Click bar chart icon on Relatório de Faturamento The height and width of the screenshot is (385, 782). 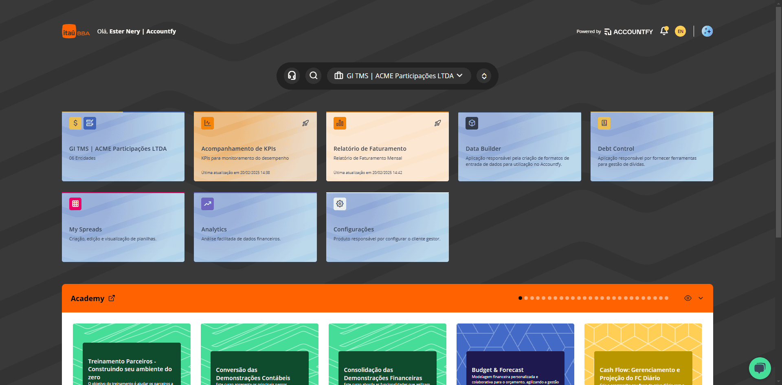340,123
